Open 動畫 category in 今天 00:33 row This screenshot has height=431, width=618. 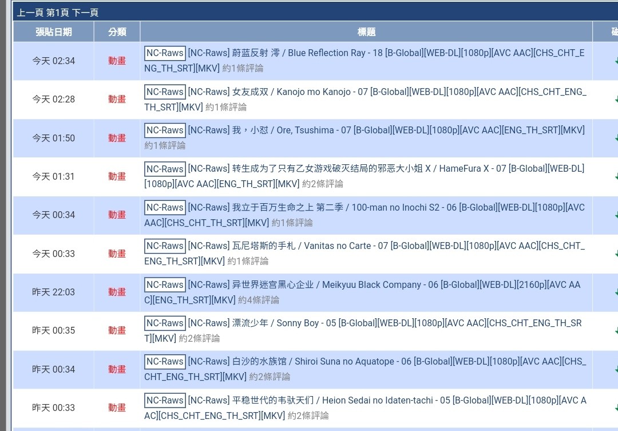(x=117, y=254)
